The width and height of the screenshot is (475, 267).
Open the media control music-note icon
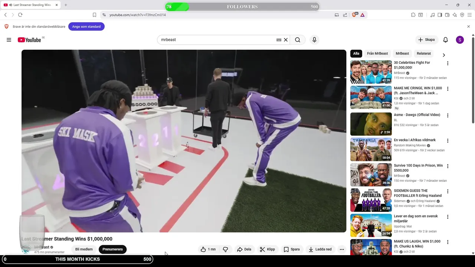(x=432, y=15)
